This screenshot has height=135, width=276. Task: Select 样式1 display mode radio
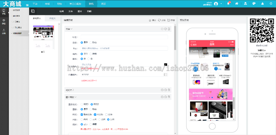(x=82, y=104)
